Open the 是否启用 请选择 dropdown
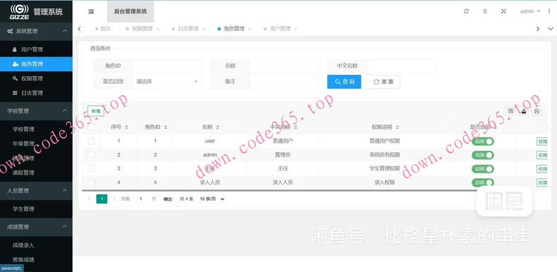The height and width of the screenshot is (272, 557). (x=167, y=82)
